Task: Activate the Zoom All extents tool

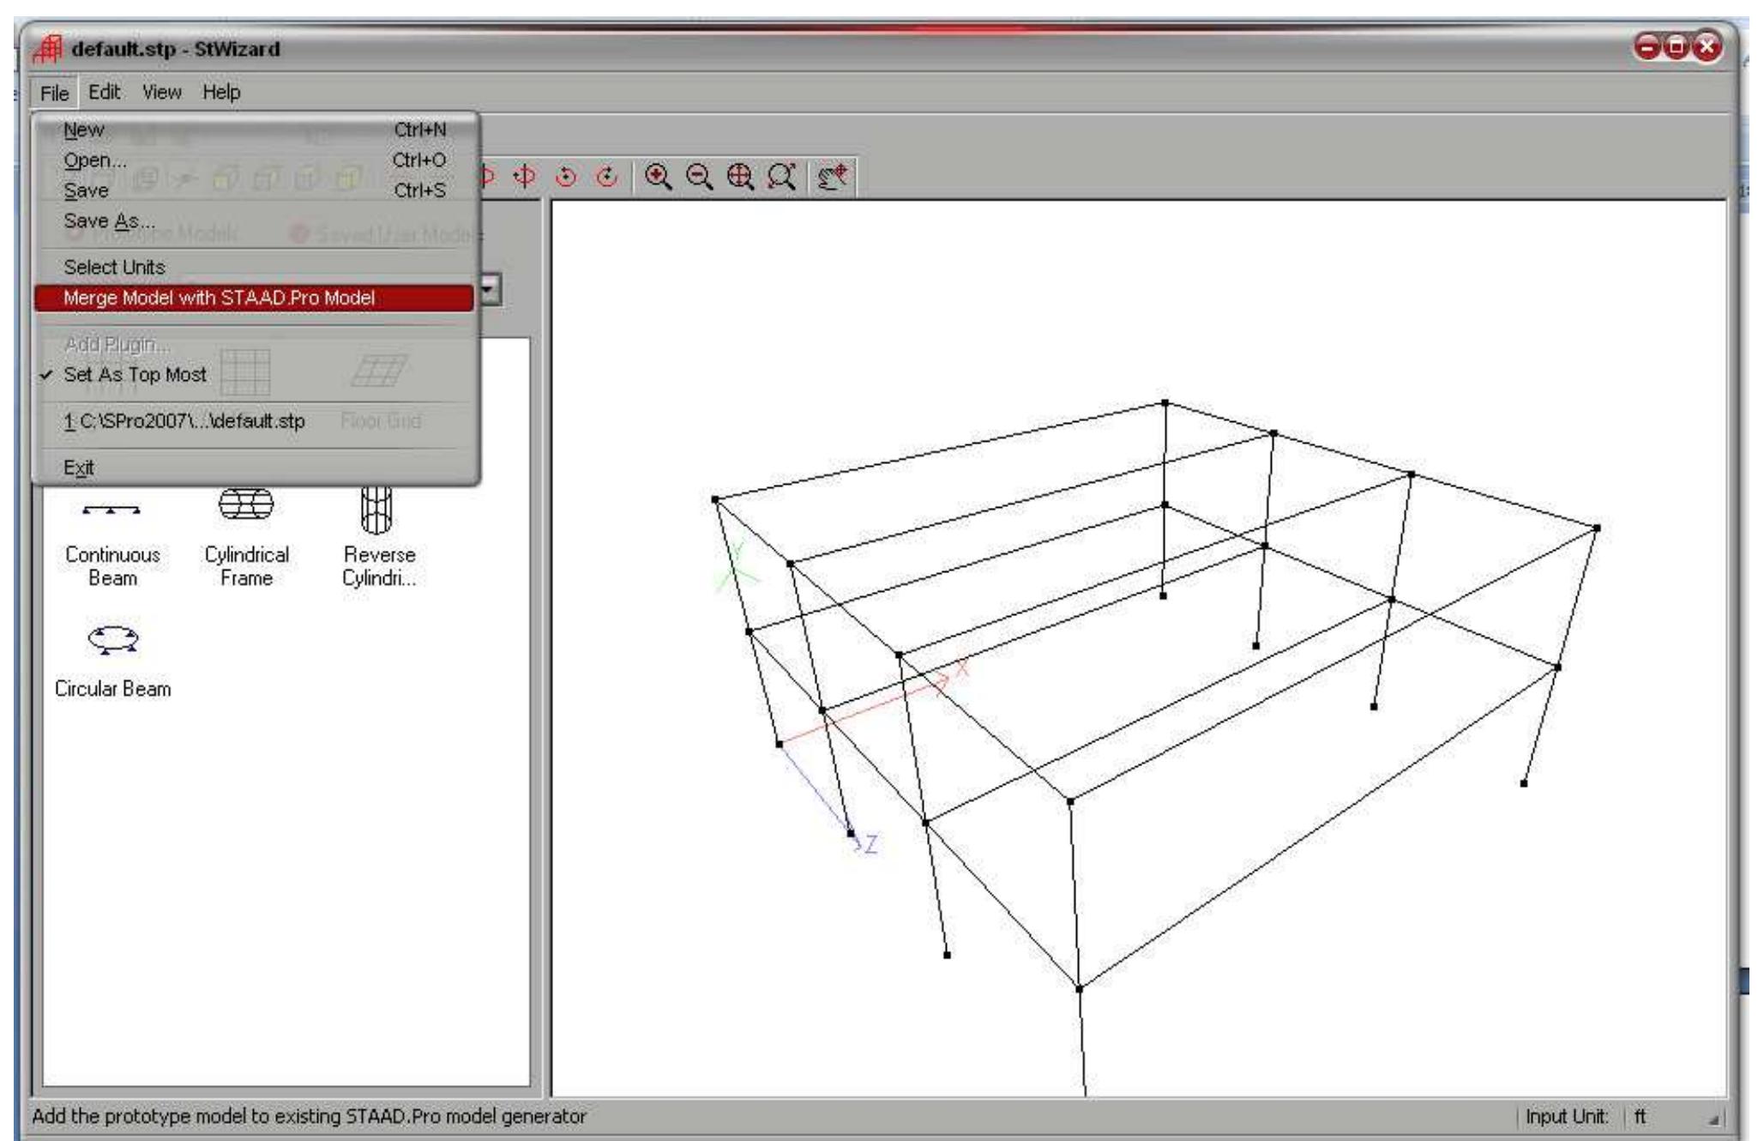Action: pos(740,178)
